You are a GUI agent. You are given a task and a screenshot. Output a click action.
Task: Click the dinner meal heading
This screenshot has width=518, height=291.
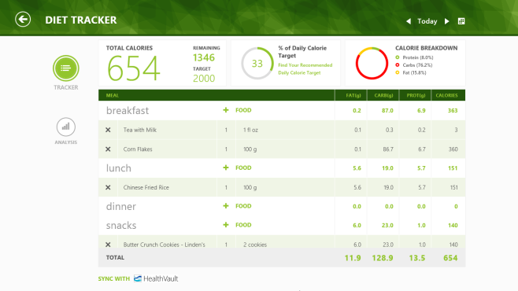121,207
